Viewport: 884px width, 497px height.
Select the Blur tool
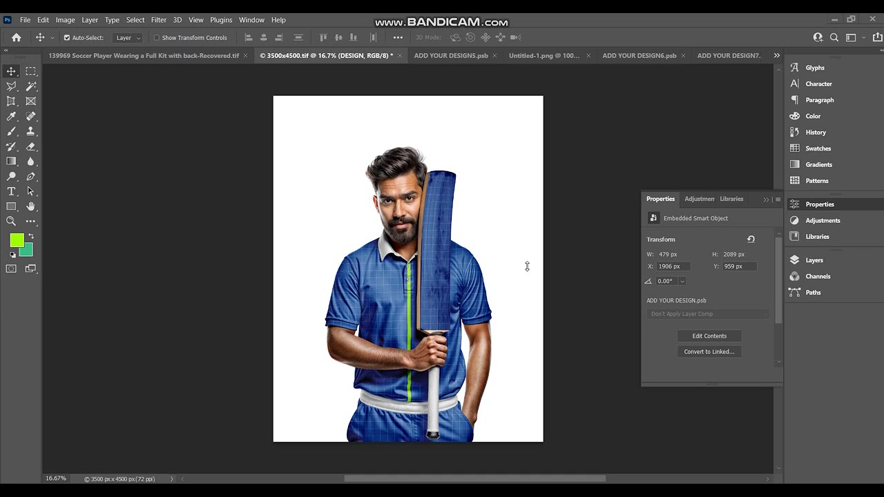point(31,162)
